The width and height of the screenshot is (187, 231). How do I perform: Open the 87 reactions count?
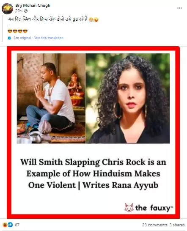click(17, 225)
